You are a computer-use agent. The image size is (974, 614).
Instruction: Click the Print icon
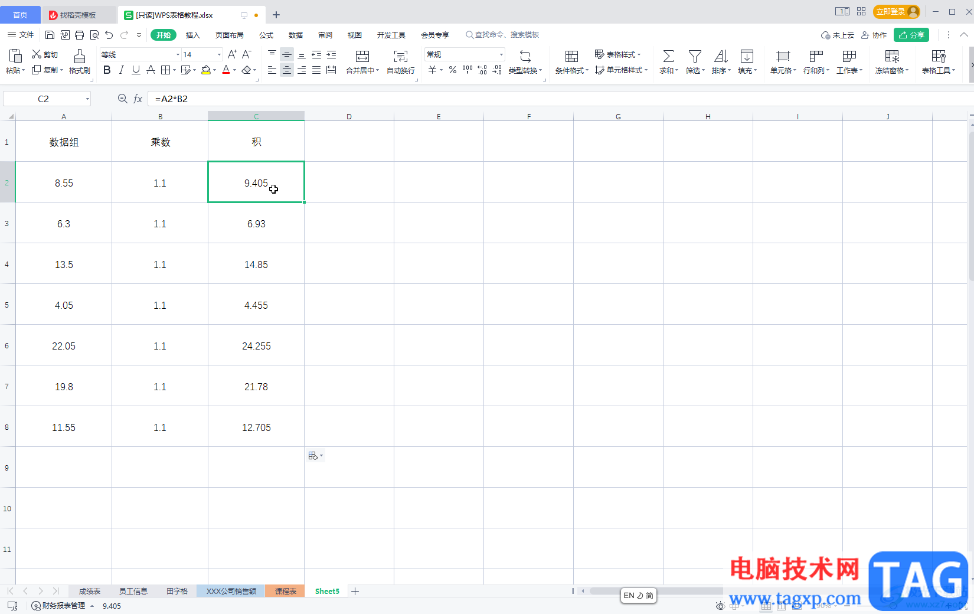click(80, 35)
